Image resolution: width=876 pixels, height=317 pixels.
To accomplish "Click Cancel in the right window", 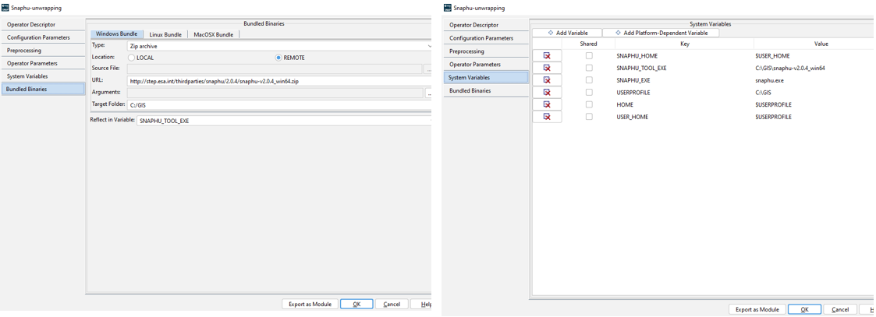I will point(840,309).
